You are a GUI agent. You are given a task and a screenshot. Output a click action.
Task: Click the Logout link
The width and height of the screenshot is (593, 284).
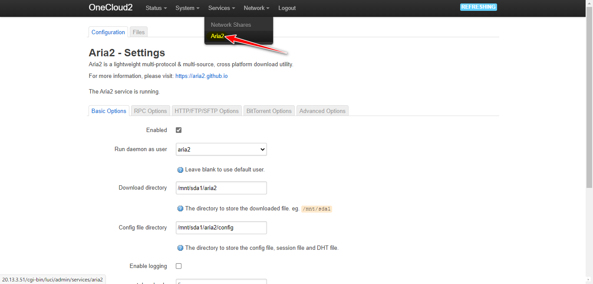tap(287, 8)
